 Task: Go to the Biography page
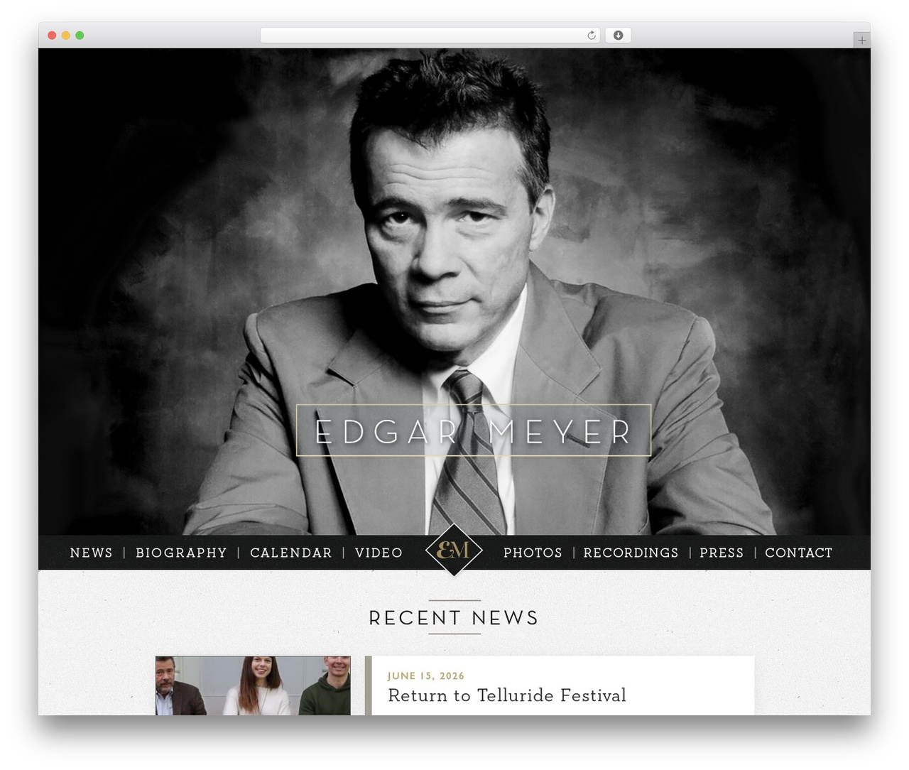pyautogui.click(x=181, y=553)
